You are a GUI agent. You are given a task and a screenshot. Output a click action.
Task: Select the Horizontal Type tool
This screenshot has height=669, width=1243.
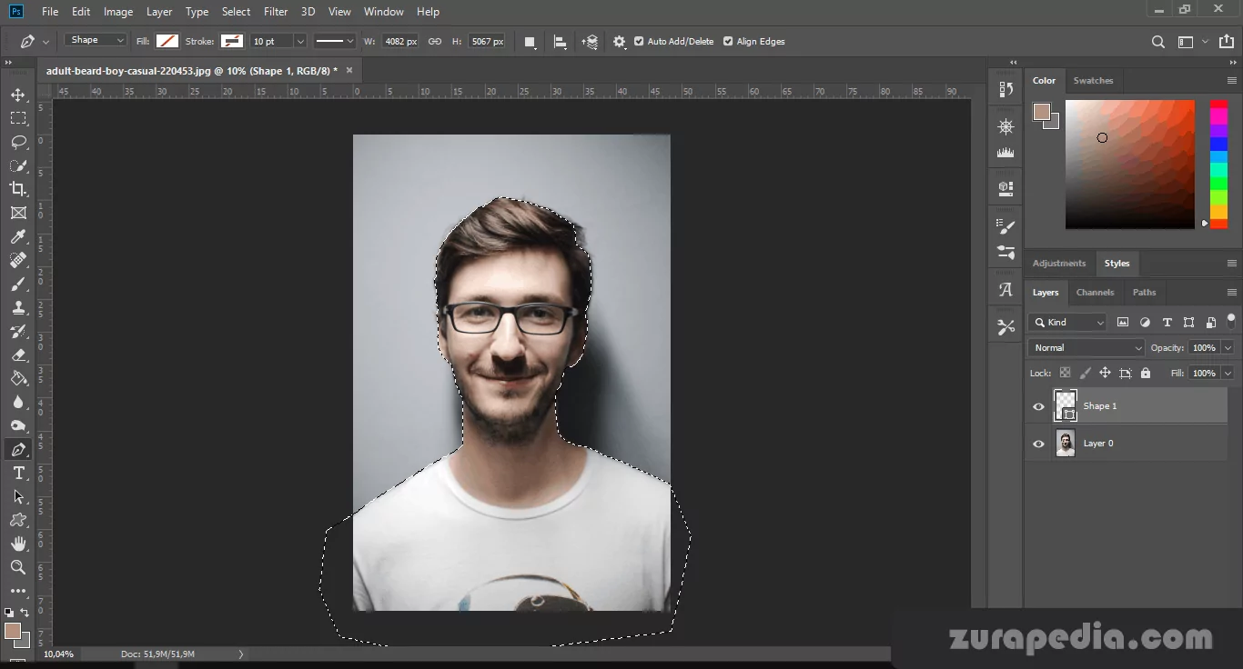coord(18,474)
